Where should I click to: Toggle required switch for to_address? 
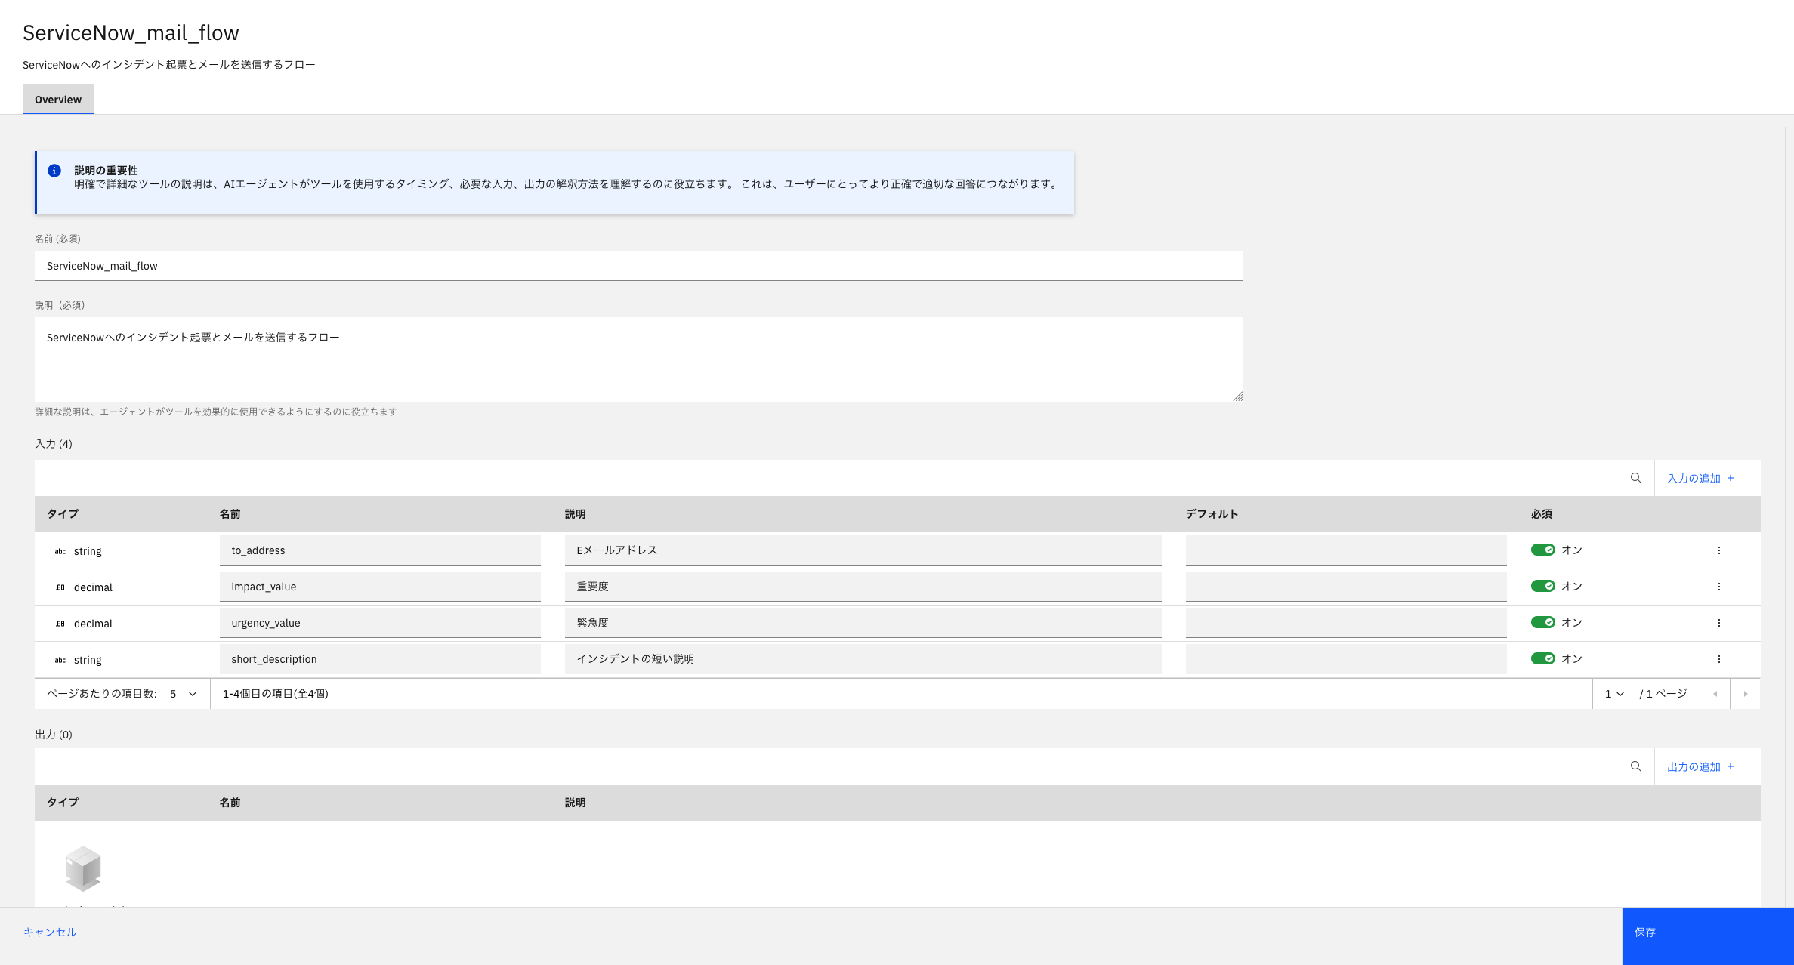(x=1542, y=550)
